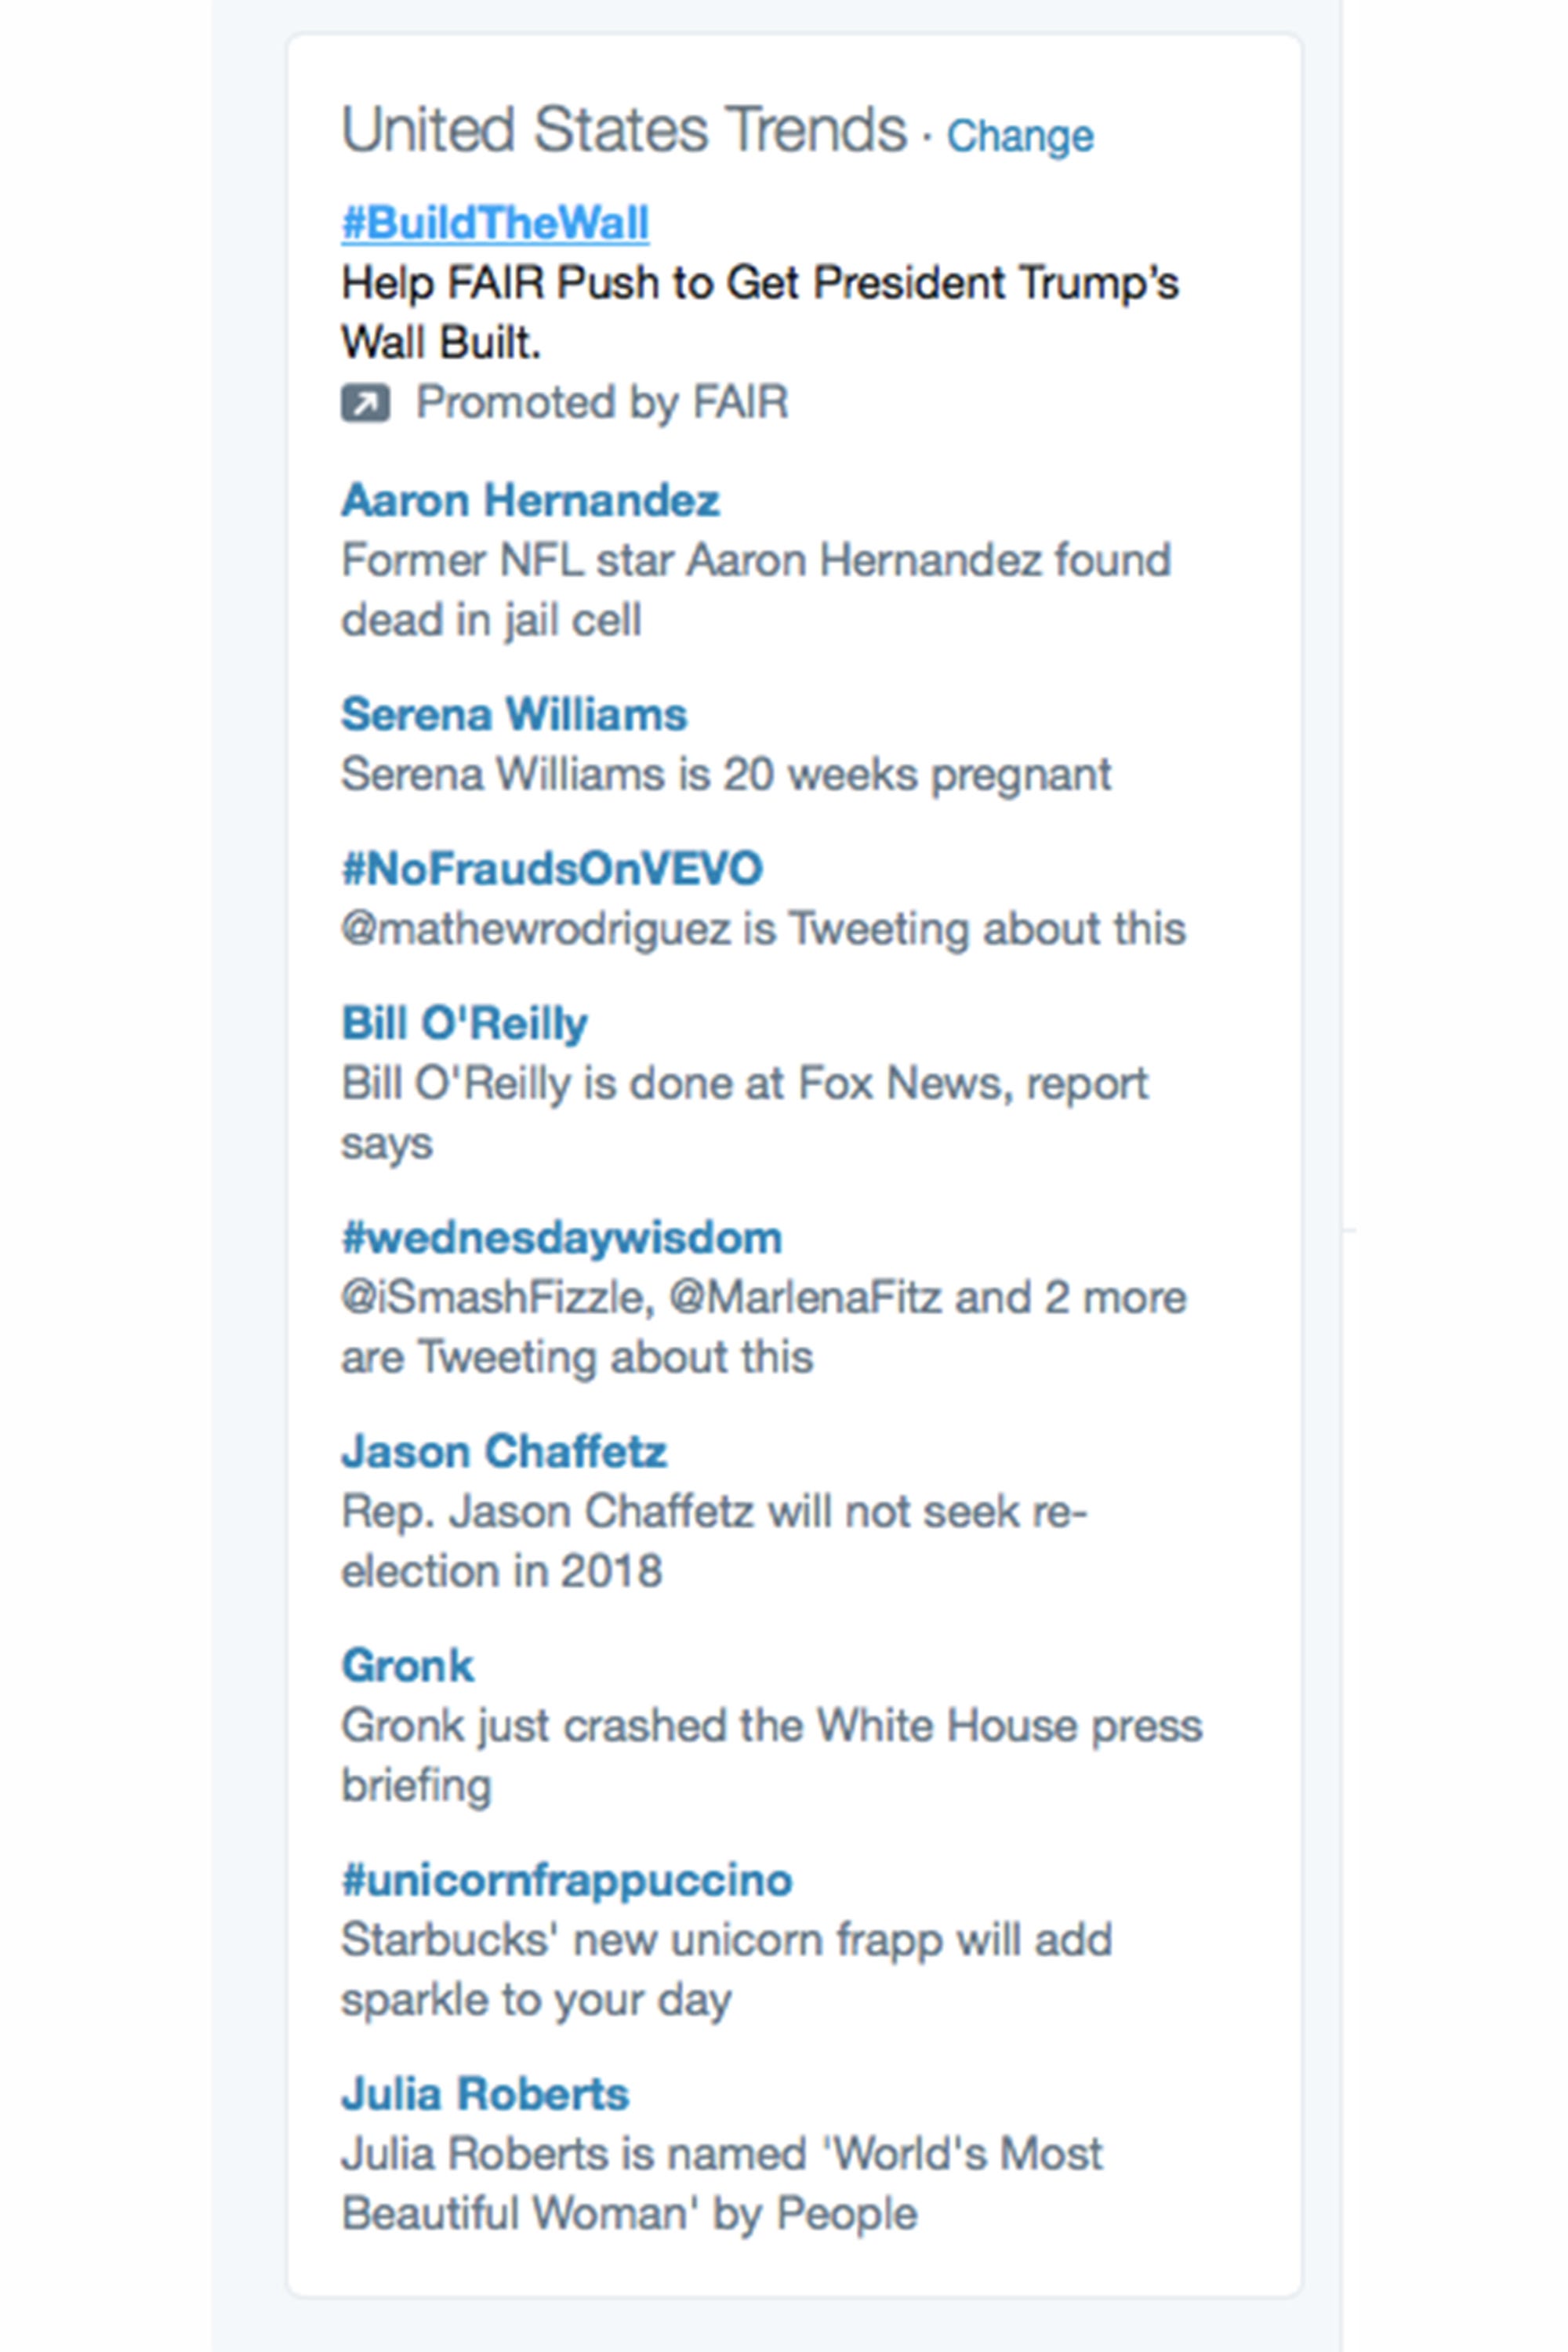
Task: View the Jason Chaffetz trend
Action: 504,1451
